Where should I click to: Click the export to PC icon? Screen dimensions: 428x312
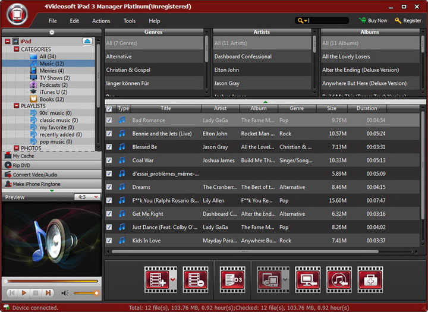[308, 279]
